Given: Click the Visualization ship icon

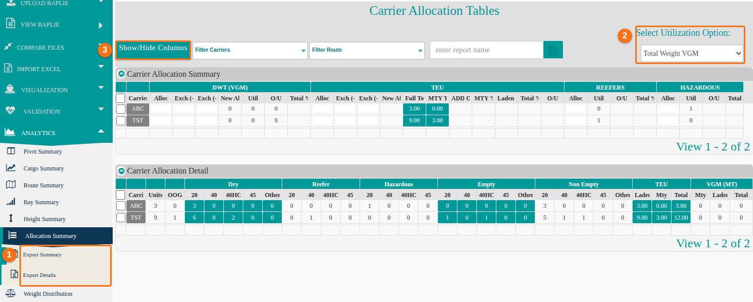Looking at the screenshot, I should pos(10,89).
